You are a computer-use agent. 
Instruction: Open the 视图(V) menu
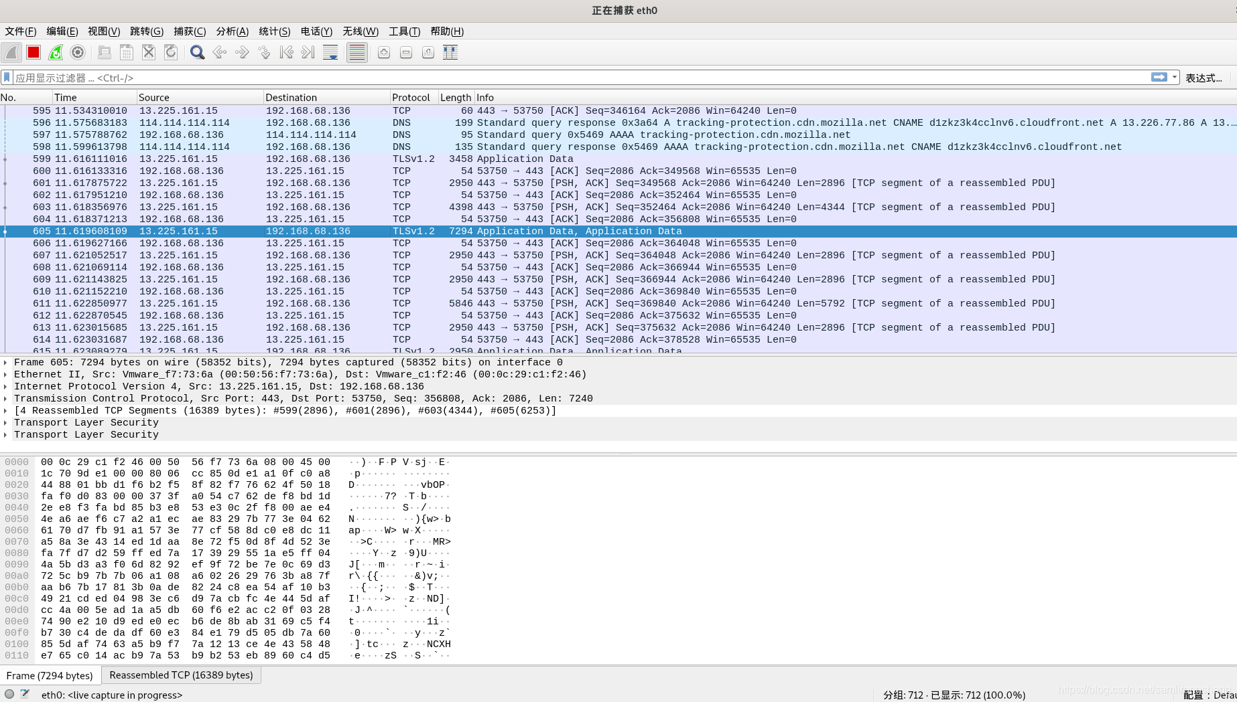click(x=104, y=31)
